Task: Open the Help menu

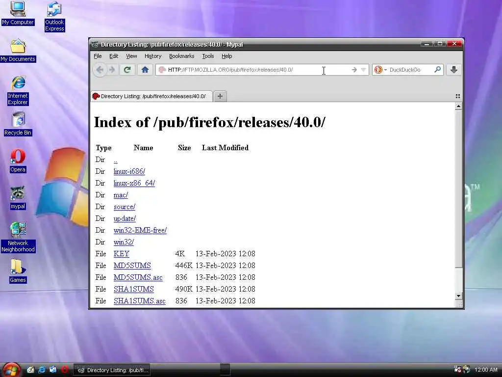Action: tap(226, 56)
